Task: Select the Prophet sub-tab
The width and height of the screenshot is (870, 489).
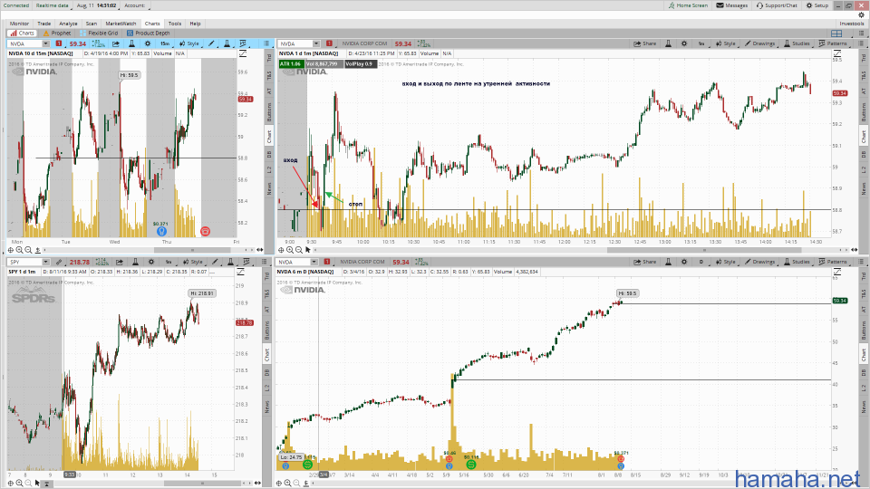Action: (x=57, y=34)
